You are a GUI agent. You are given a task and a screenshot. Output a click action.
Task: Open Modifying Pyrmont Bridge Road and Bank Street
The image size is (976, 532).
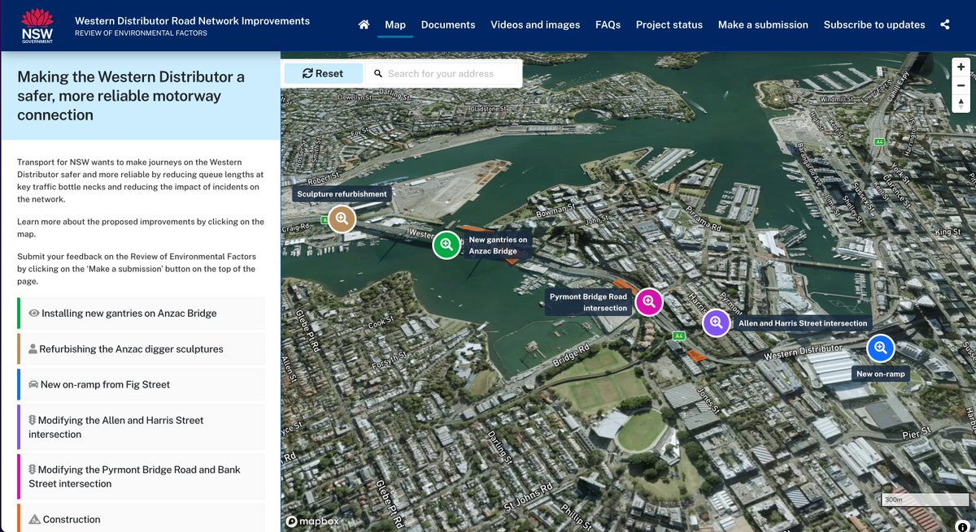pyautogui.click(x=140, y=477)
